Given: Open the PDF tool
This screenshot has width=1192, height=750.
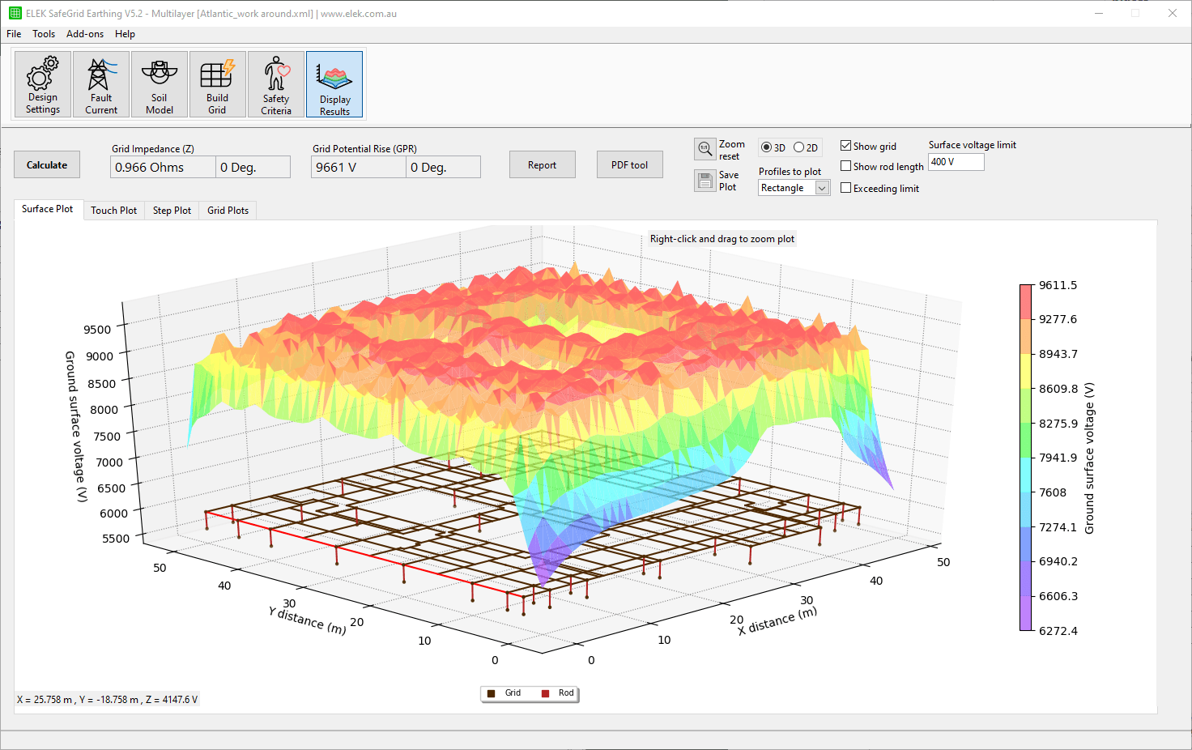Looking at the screenshot, I should tap(629, 164).
